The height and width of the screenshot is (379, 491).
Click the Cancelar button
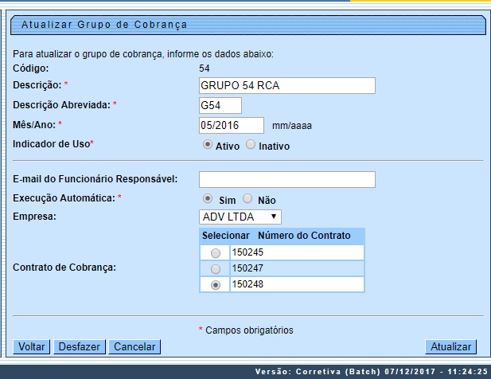coord(134,346)
